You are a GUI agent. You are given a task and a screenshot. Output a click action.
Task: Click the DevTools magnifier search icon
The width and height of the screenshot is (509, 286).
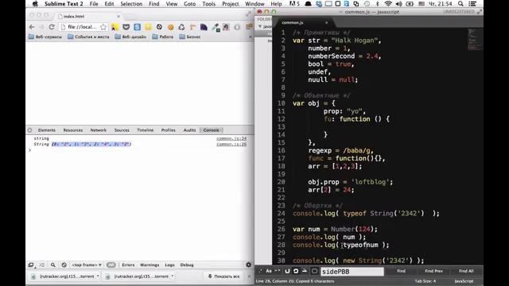(x=53, y=265)
